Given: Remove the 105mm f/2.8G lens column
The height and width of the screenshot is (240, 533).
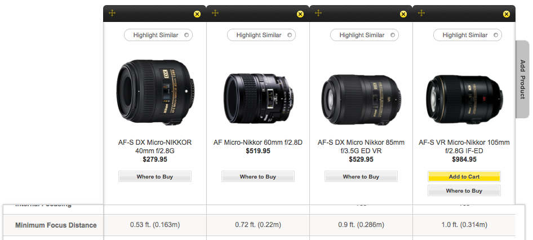Looking at the screenshot, I should (x=506, y=14).
